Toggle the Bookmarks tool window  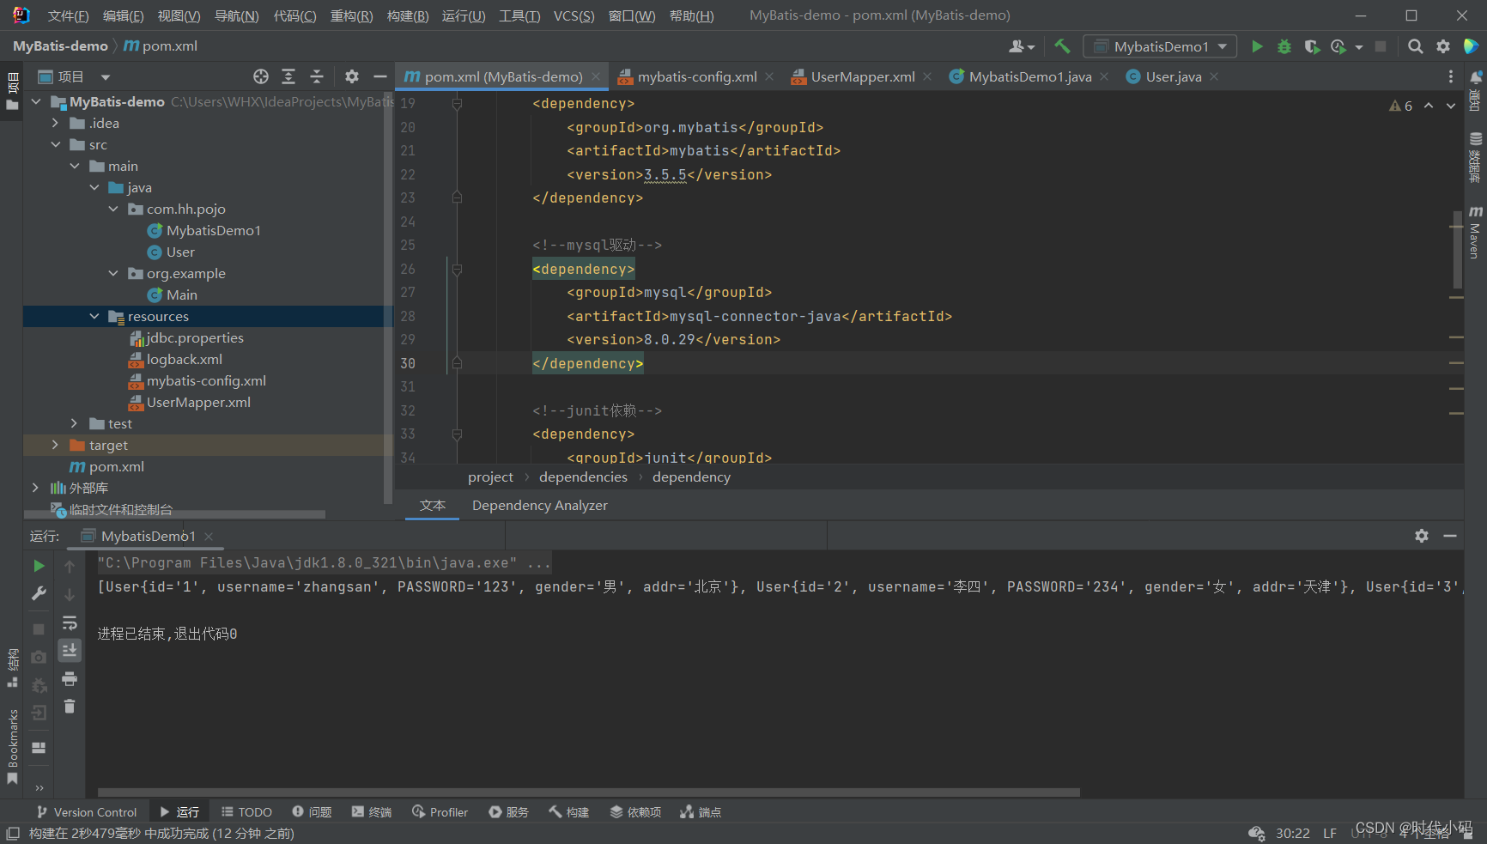click(x=13, y=747)
